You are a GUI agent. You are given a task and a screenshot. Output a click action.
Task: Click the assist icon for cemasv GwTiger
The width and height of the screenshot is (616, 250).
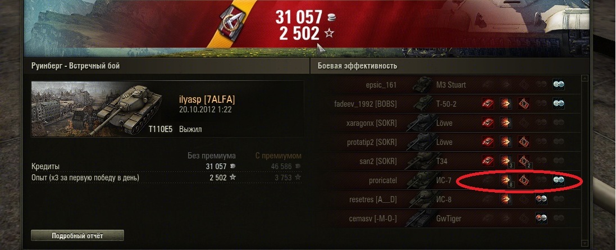coord(541,218)
